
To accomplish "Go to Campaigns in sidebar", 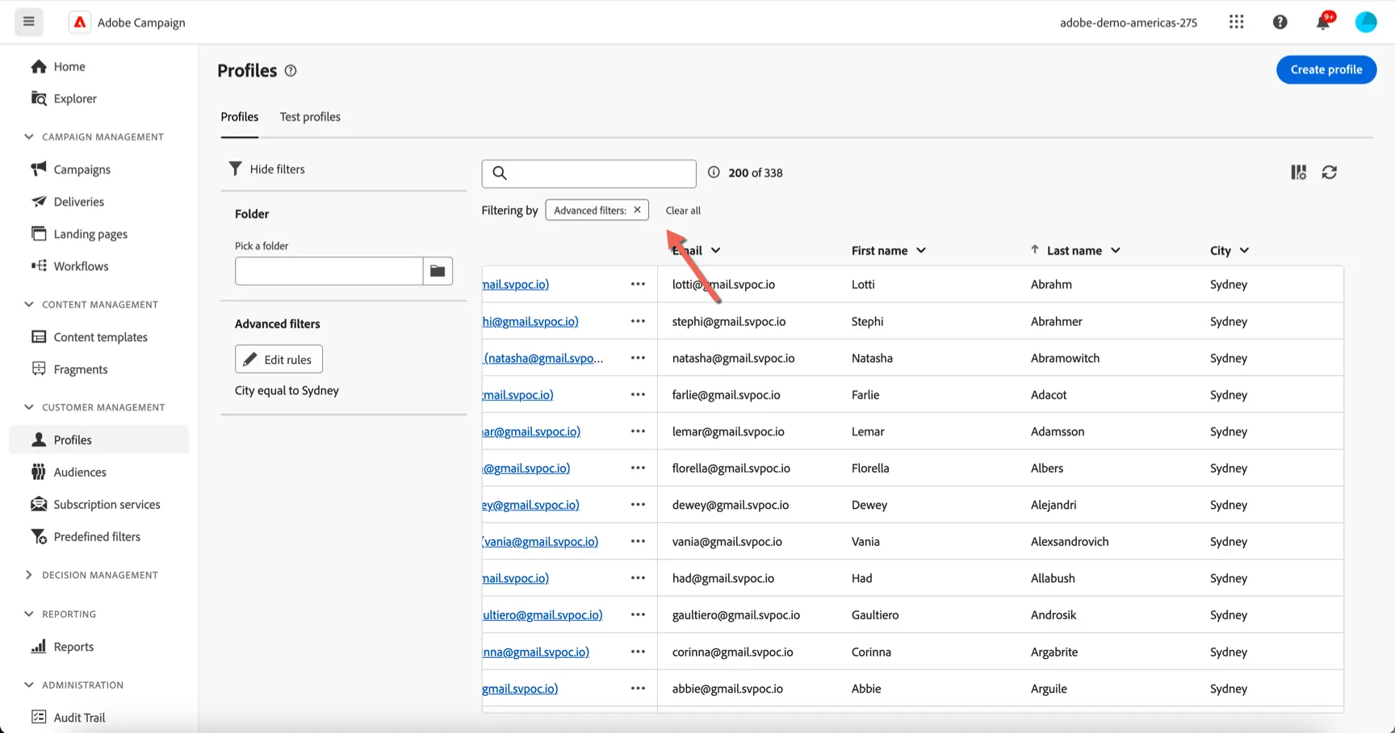I will pyautogui.click(x=82, y=169).
